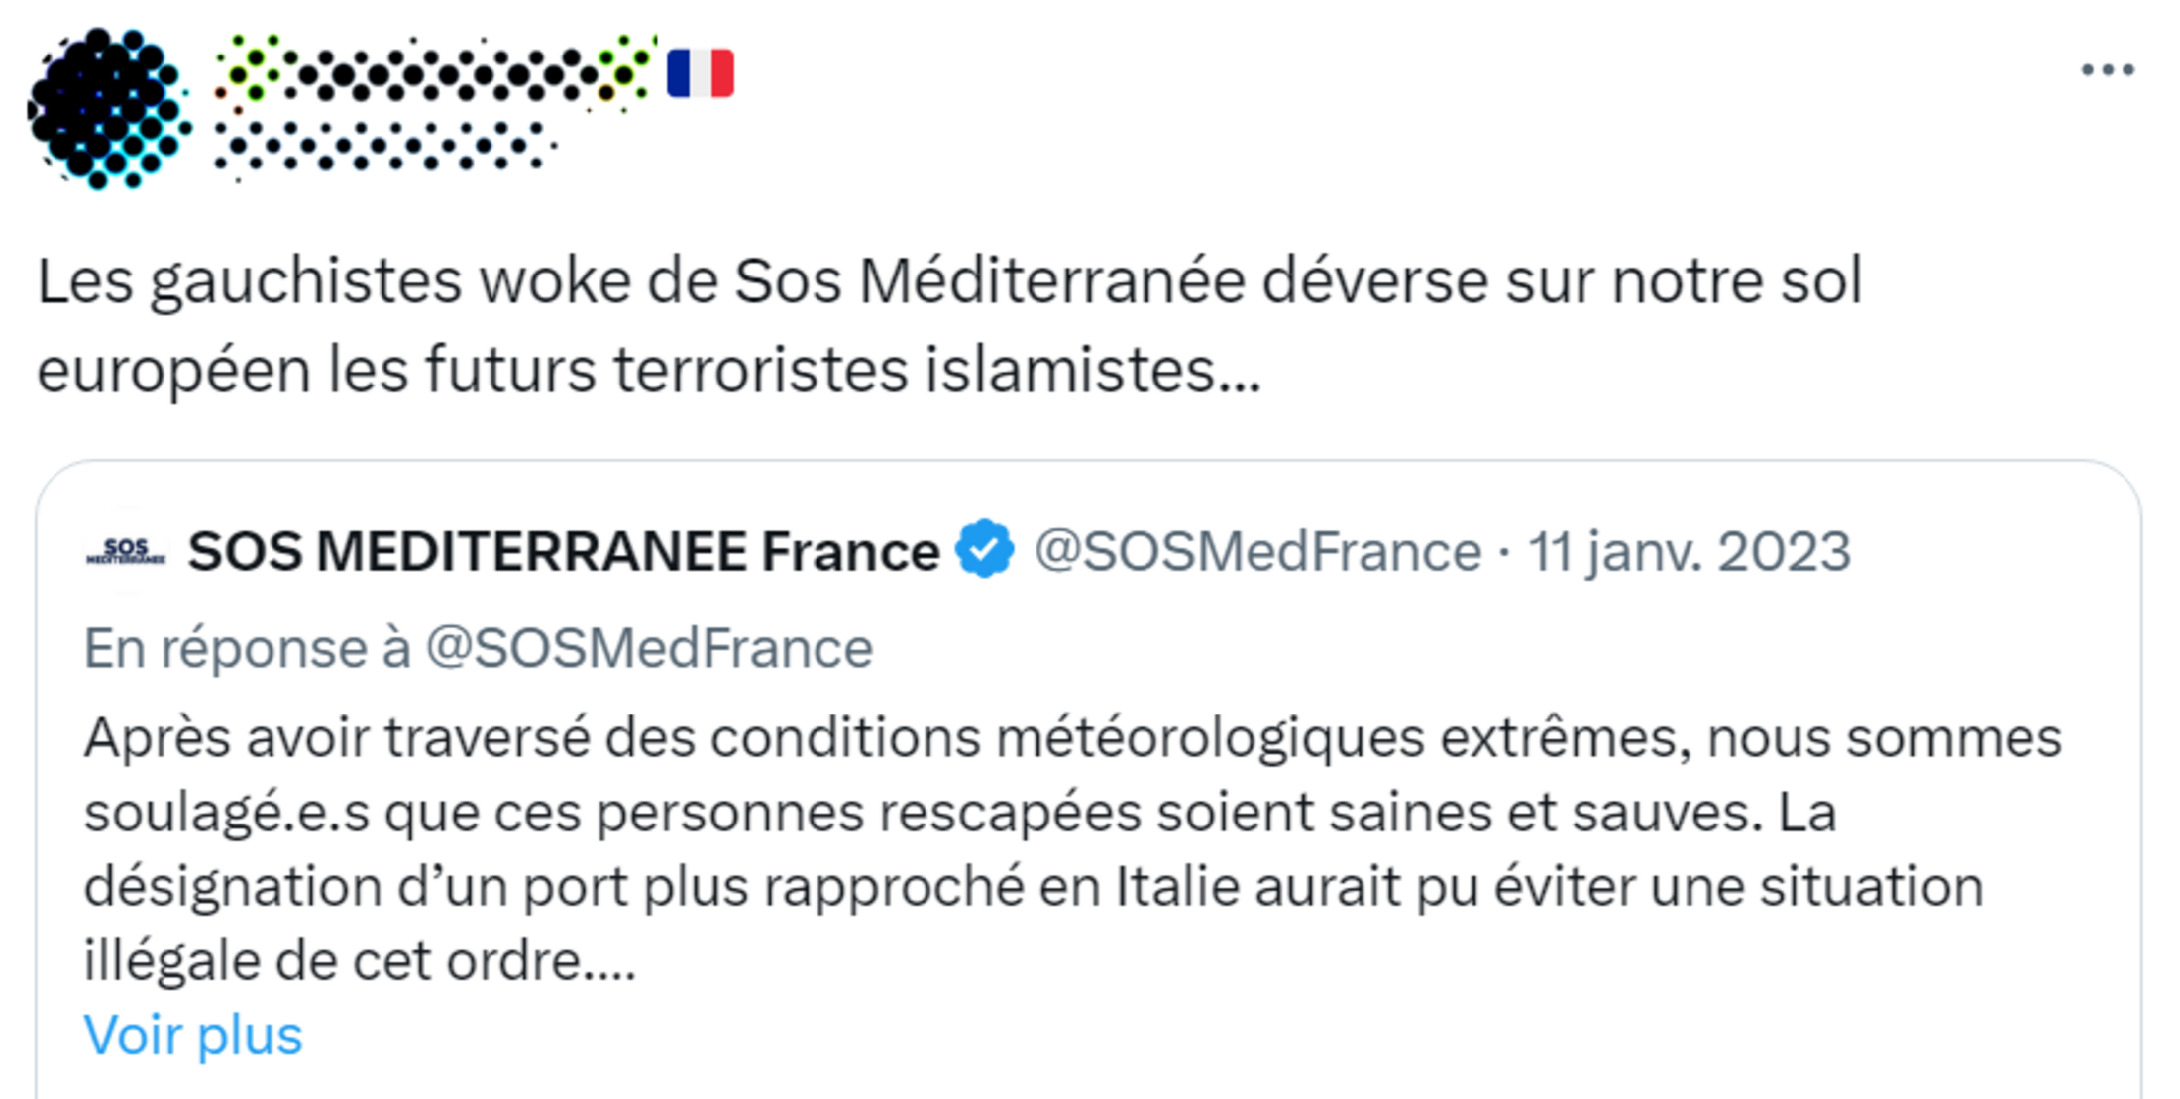Expand the quoted tweet with 'Voir plus'
The width and height of the screenshot is (2180, 1099).
pyautogui.click(x=193, y=1036)
